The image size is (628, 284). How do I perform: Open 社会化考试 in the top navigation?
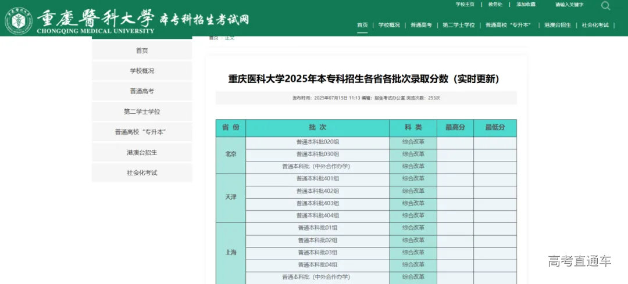pos(595,25)
